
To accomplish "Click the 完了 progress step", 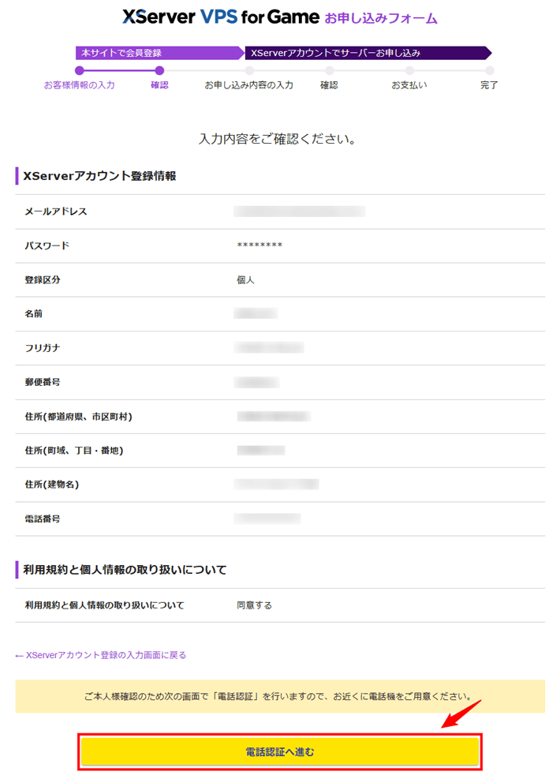I will click(489, 85).
